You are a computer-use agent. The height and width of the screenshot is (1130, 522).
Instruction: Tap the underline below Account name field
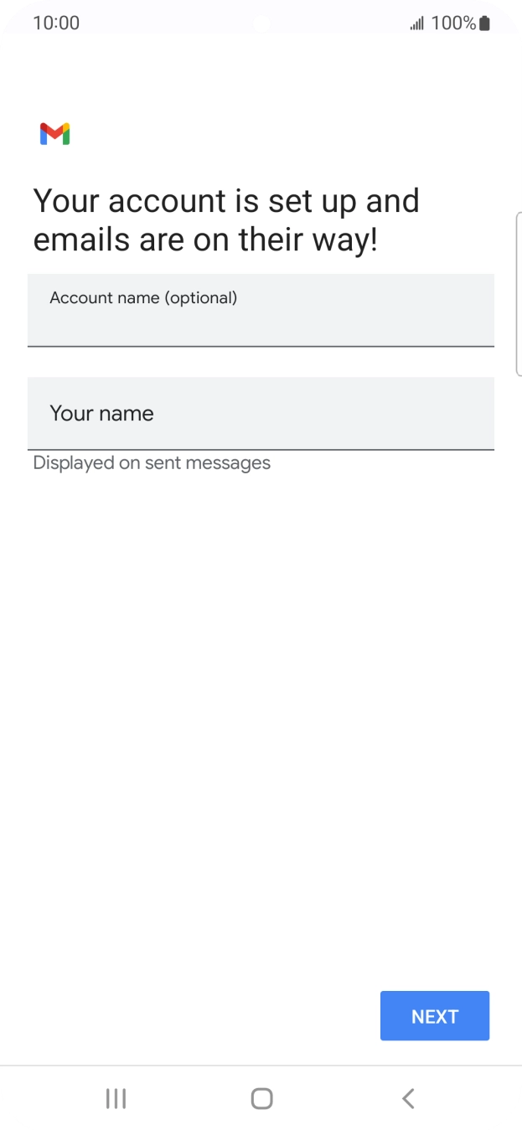point(261,346)
